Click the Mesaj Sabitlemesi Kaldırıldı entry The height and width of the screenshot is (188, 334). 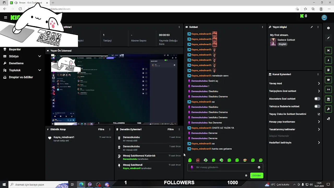tap(149, 157)
